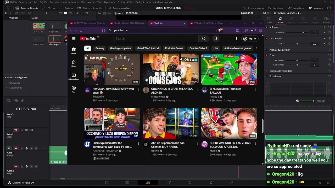Enable the AI Dialogue Leveler toggle
This screenshot has height=188, width=335.
point(267,50)
